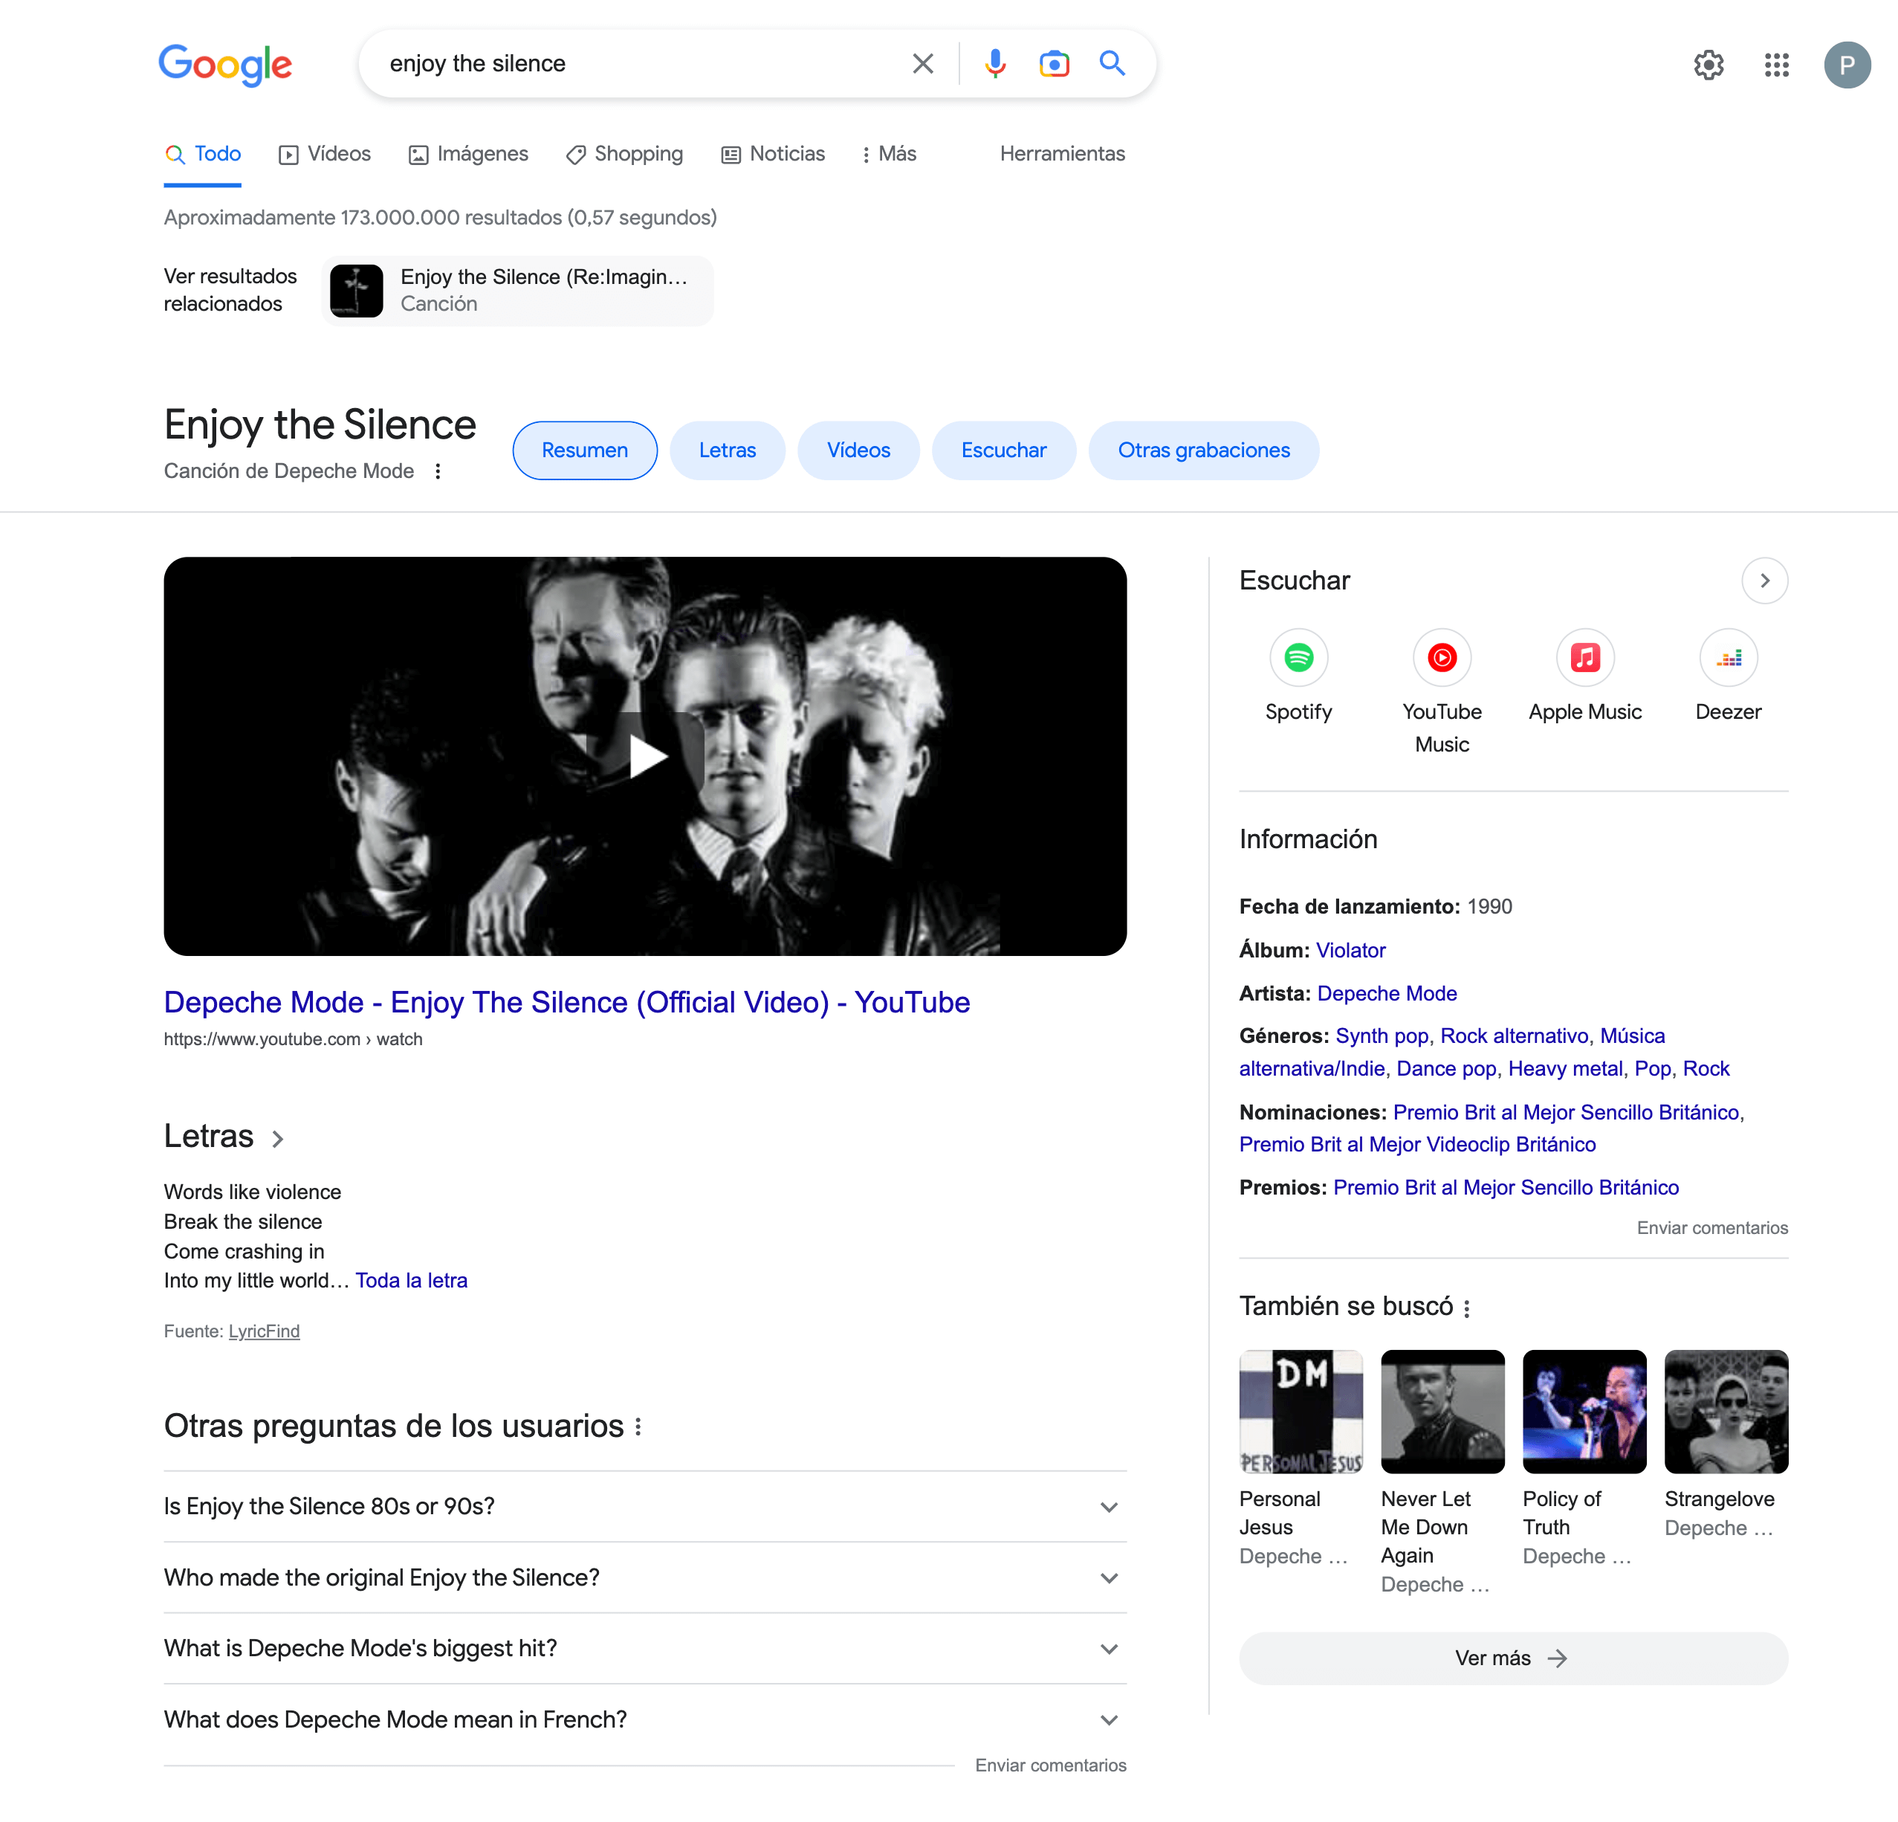Open search by image camera icon
The height and width of the screenshot is (1822, 1898).
coord(1054,64)
